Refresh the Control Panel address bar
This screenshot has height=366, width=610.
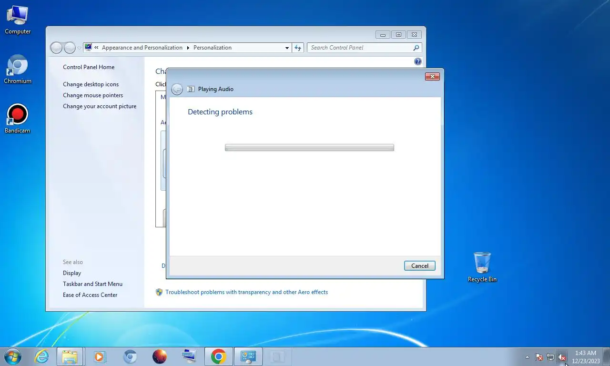point(298,48)
